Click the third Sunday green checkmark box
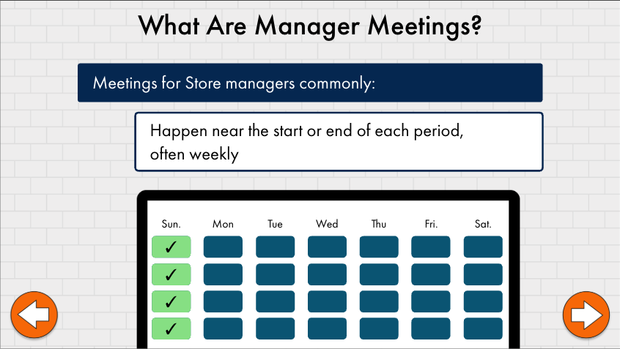The height and width of the screenshot is (349, 620). click(171, 301)
